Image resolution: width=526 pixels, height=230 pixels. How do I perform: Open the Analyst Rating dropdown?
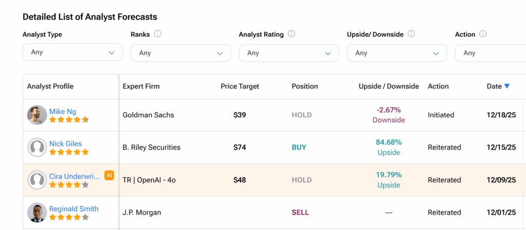[289, 53]
